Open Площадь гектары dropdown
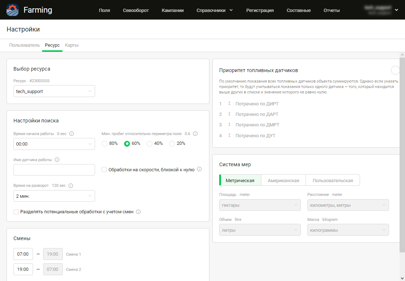 [x=260, y=205]
